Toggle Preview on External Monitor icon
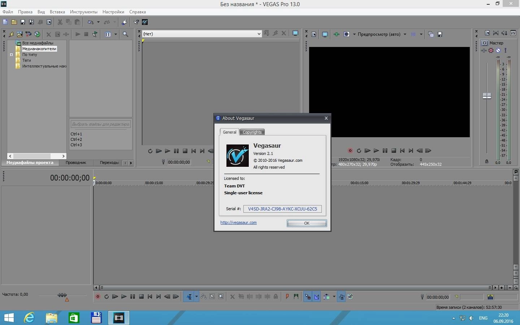This screenshot has height=325, width=520. click(325, 34)
